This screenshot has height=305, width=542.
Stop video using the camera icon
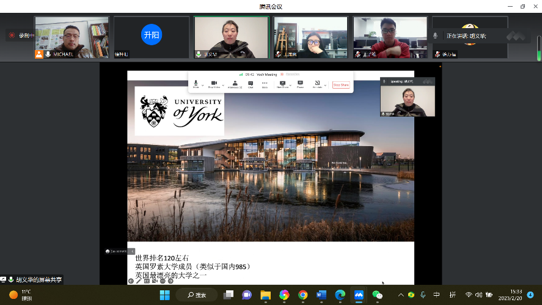click(214, 83)
